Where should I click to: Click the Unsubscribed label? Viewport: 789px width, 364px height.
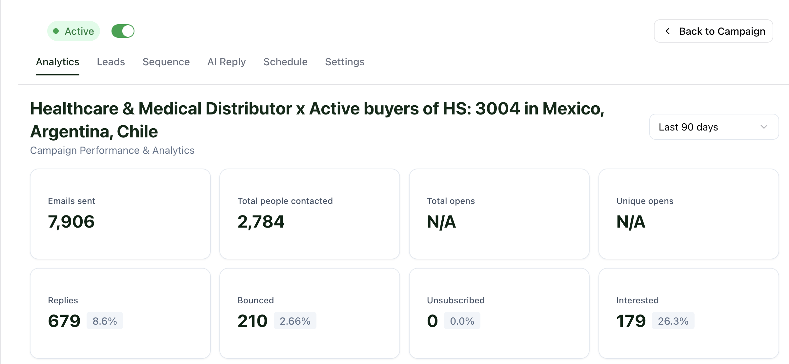(x=455, y=300)
